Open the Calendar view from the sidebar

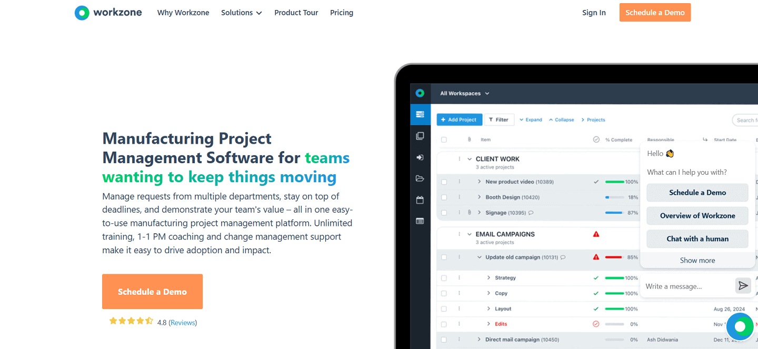click(x=420, y=200)
